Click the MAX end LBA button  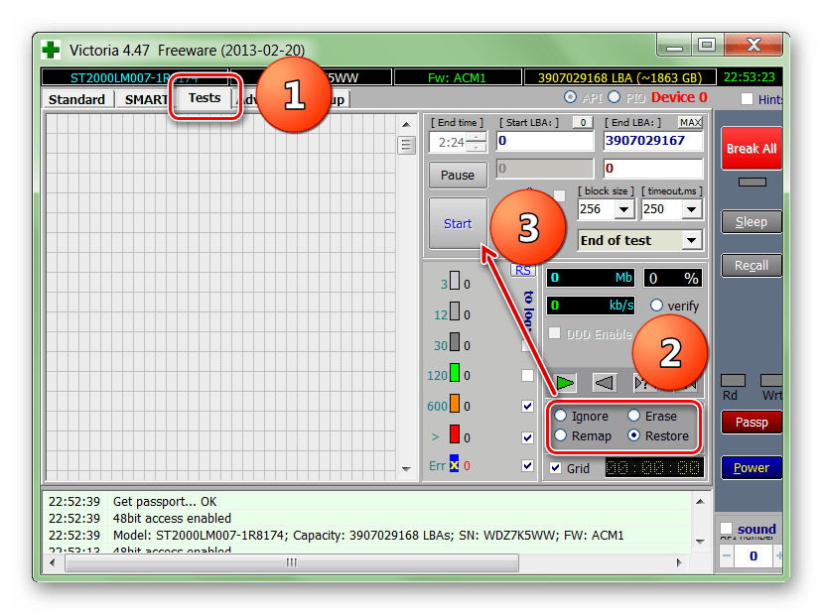click(690, 122)
